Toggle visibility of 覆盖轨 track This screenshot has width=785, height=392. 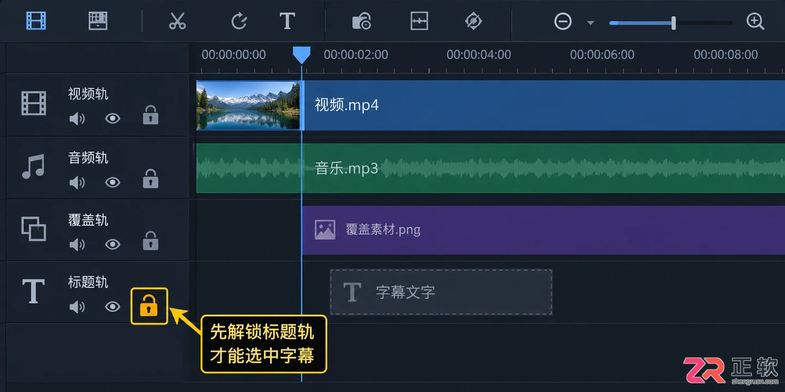click(112, 244)
